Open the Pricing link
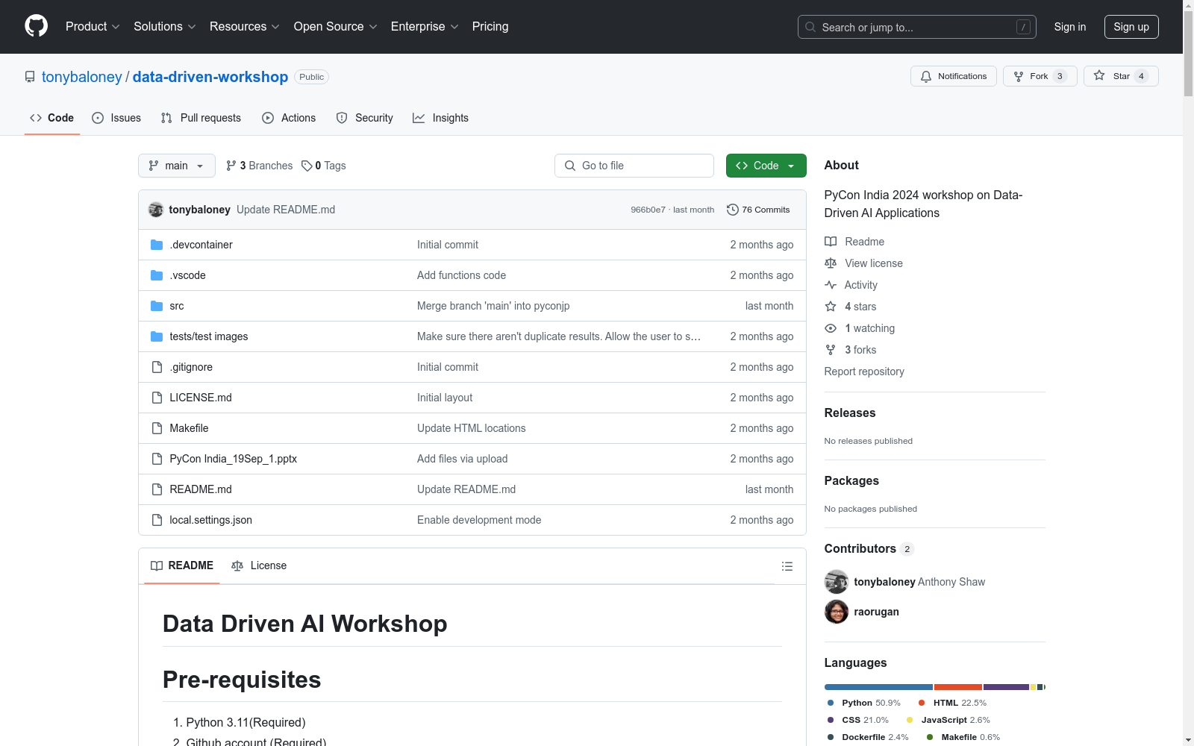Viewport: 1194px width, 746px height. click(490, 26)
